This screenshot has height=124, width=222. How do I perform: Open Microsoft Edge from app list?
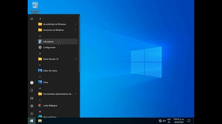pos(57,116)
